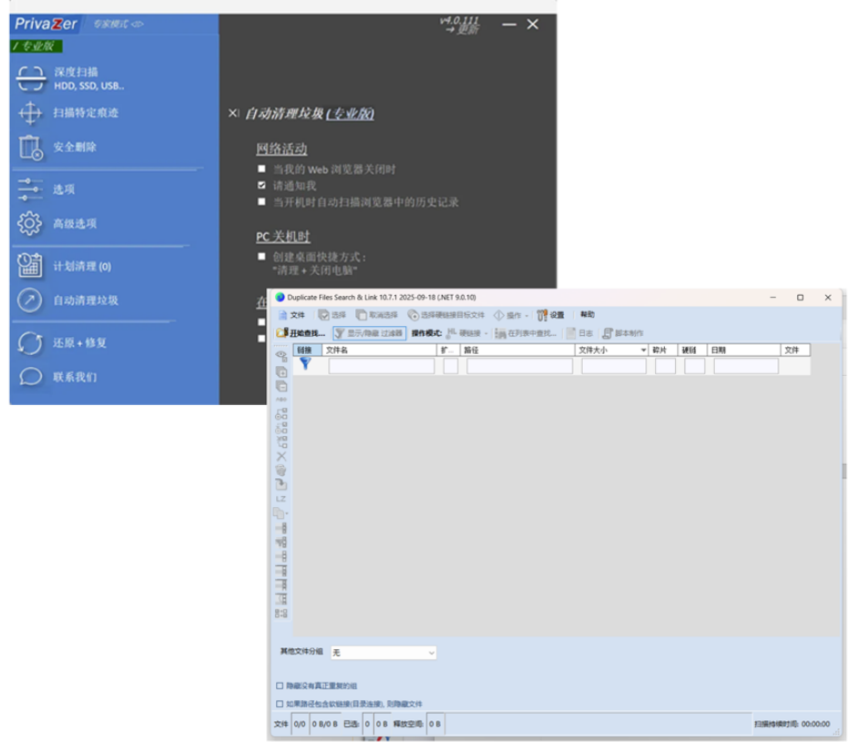Screen dimensions: 859x751
Task: Open the 文件大小 column dropdown arrow
Action: point(643,350)
